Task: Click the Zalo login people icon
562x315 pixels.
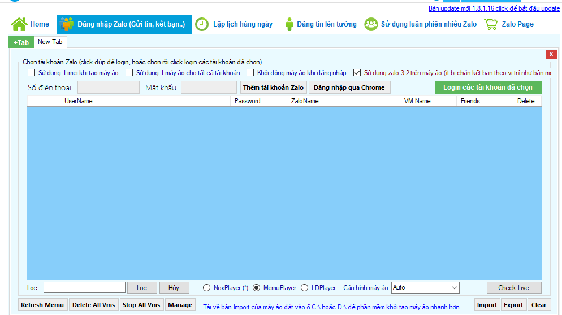Action: pyautogui.click(x=67, y=24)
